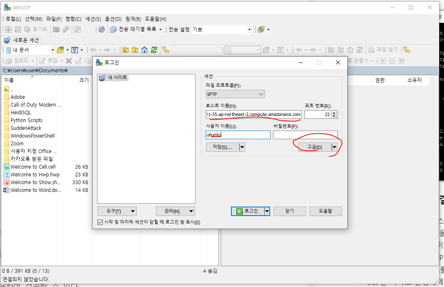Sort local files by 이름 column header
The width and height of the screenshot is (444, 287).
pos(32,80)
